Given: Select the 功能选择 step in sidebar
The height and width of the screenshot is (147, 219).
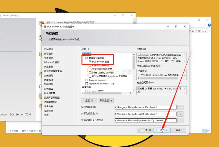Looking at the screenshot, I should [x=48, y=80].
